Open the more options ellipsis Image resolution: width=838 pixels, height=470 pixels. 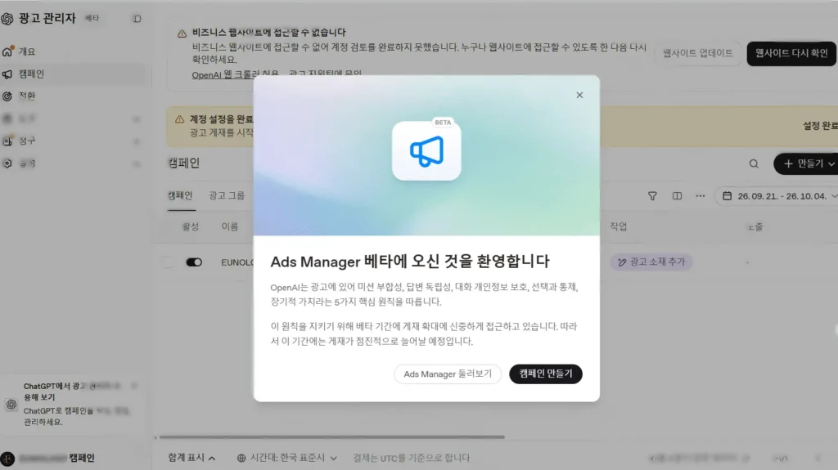(x=701, y=196)
